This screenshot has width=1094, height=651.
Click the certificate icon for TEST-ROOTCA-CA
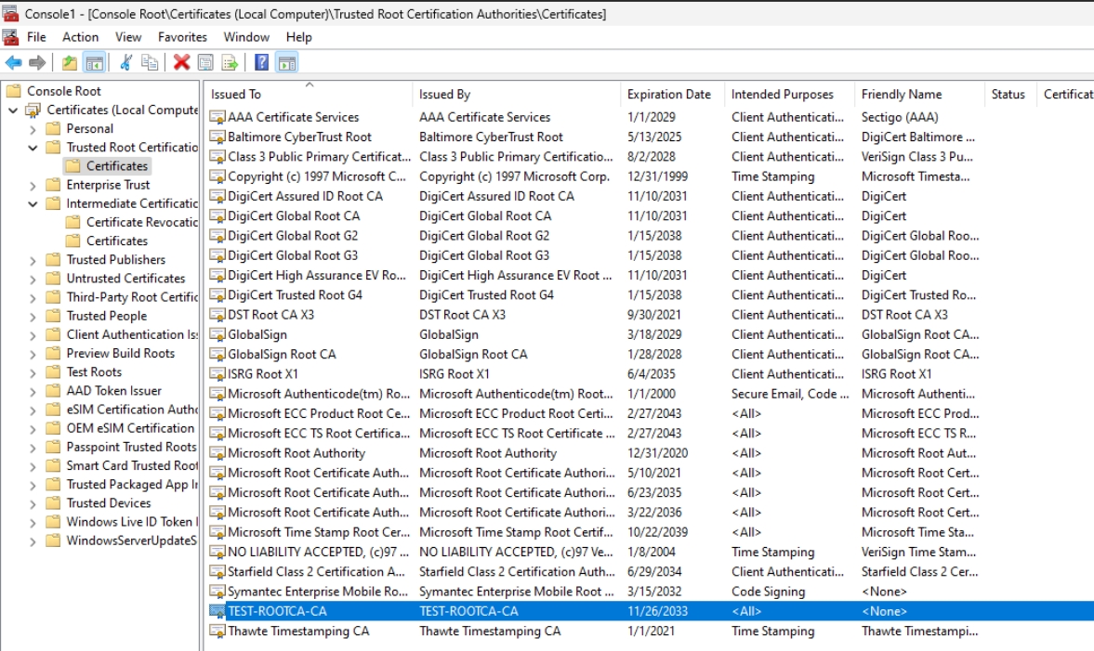pos(217,611)
